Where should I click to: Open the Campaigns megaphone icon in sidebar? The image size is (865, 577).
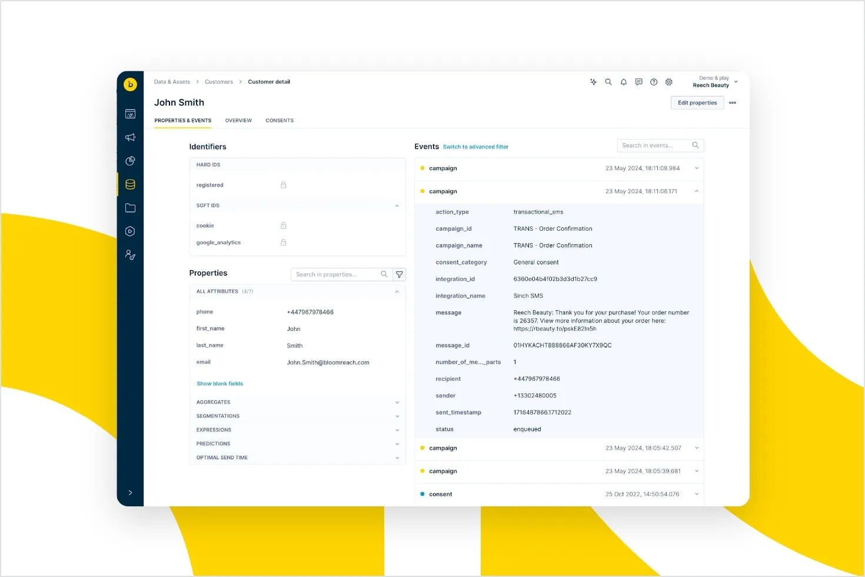point(130,137)
